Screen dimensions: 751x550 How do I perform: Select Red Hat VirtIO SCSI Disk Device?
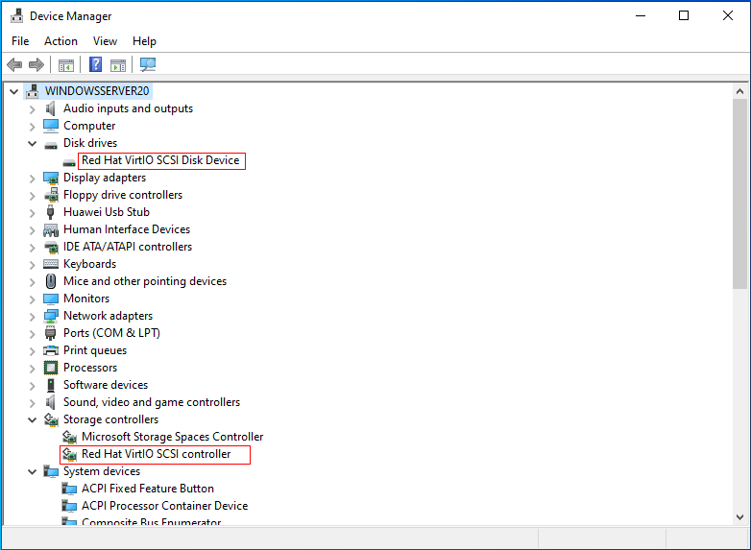pyautogui.click(x=160, y=160)
